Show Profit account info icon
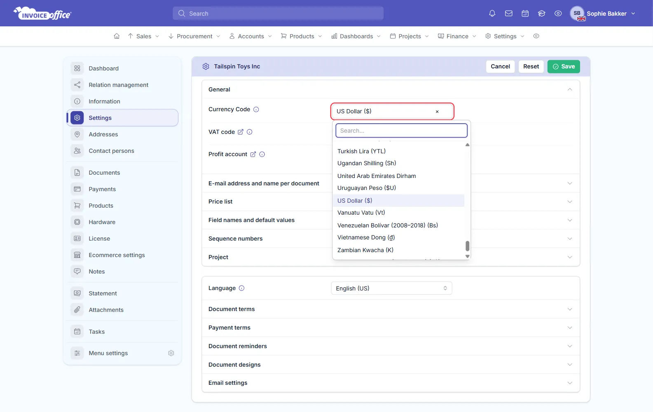The image size is (653, 412). pos(262,154)
